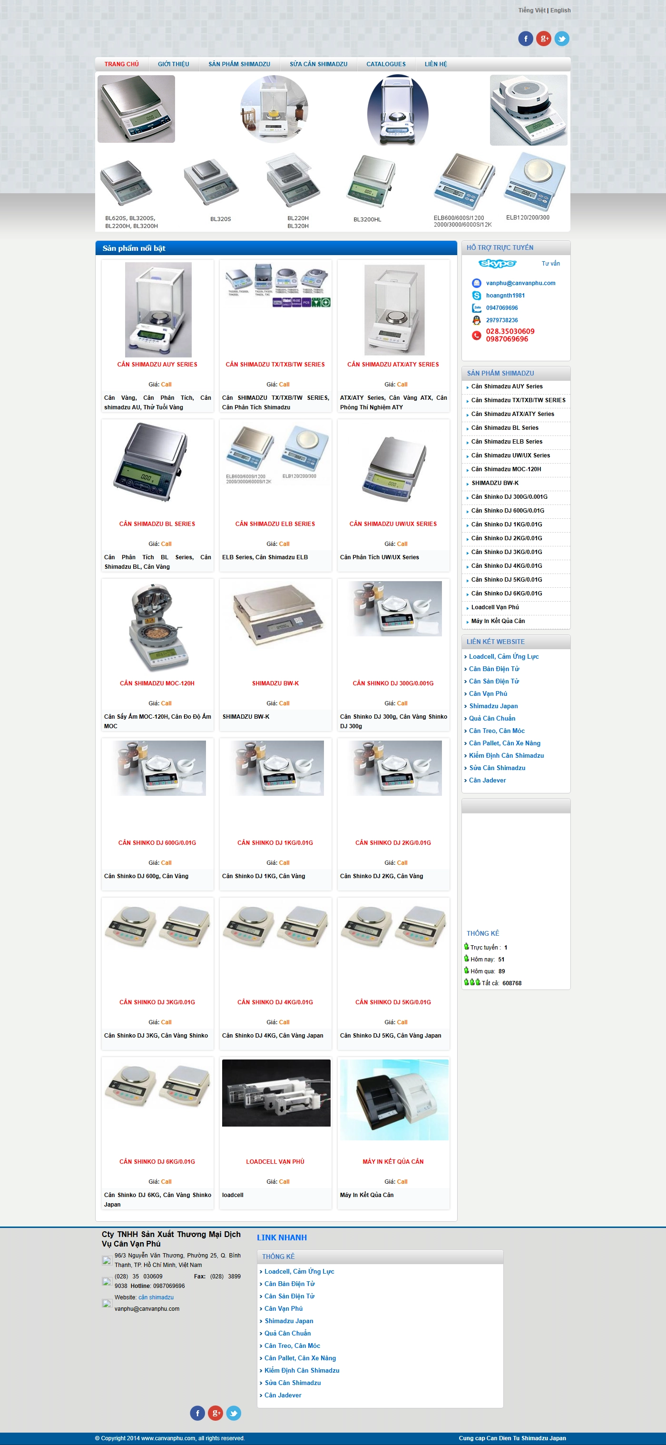This screenshot has width=666, height=1445.
Task: Open 'Kiểm Định Cân Shimadzu' in the footer LINK NHANH list
Action: [302, 1370]
